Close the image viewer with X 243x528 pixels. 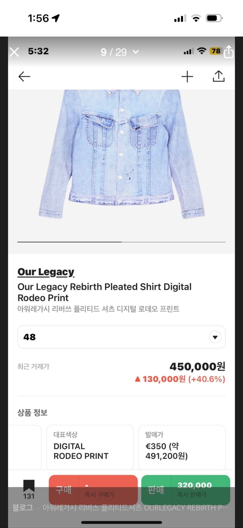coord(14,52)
